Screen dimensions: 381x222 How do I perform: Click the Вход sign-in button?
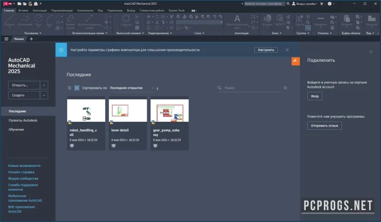tap(315, 96)
